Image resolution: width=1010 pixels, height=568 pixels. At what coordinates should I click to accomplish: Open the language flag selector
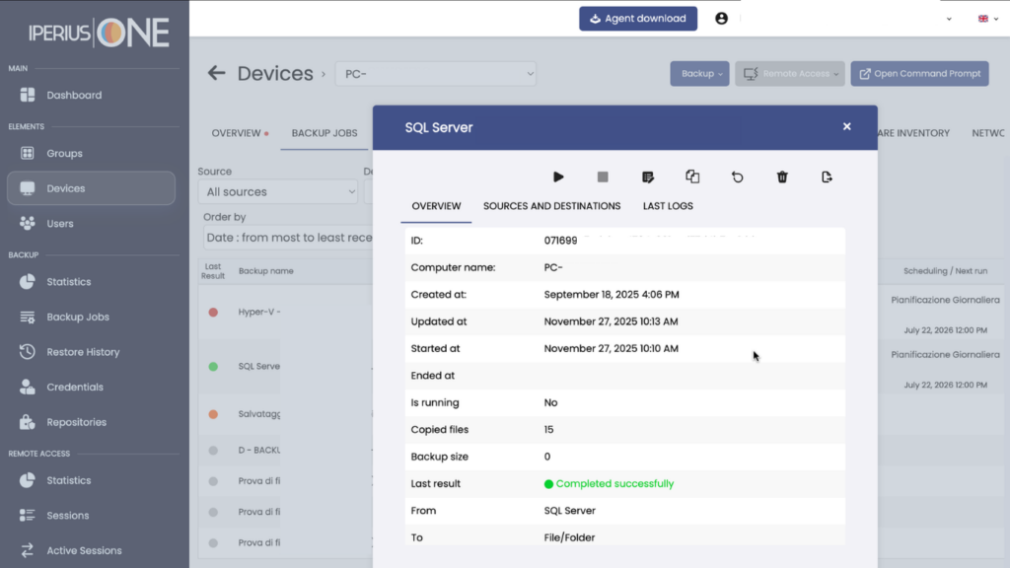coord(988,19)
